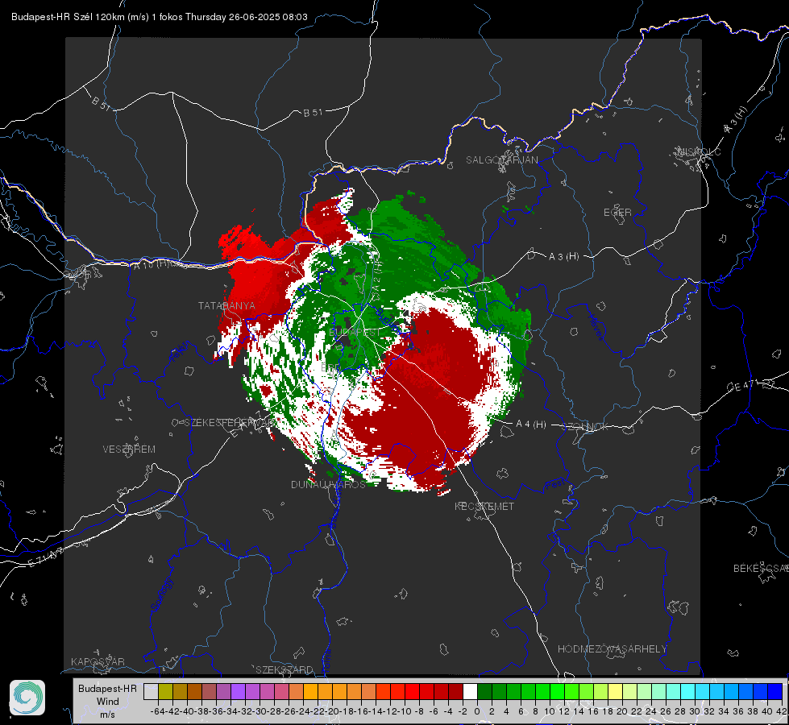
Task: Pick the pink swatch between -28 and -26
Action: (281, 691)
